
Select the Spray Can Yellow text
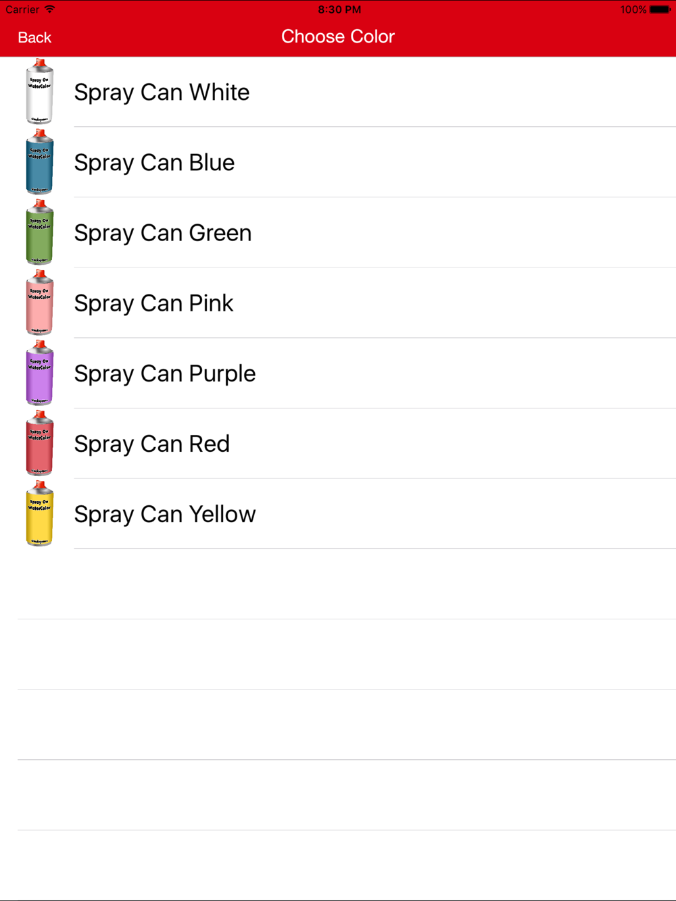point(165,514)
